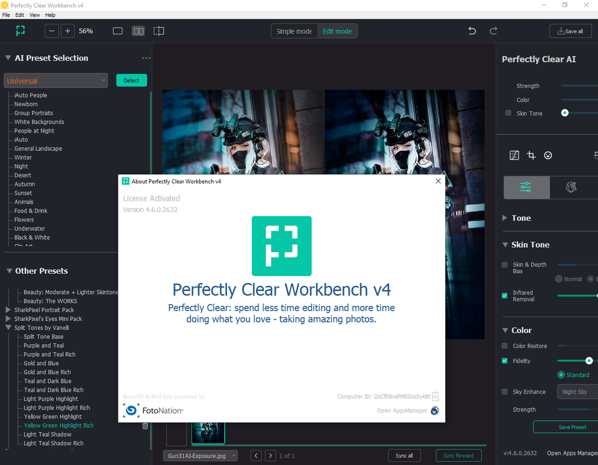
Task: Click the Infrared Removal slider track
Action: click(577, 295)
